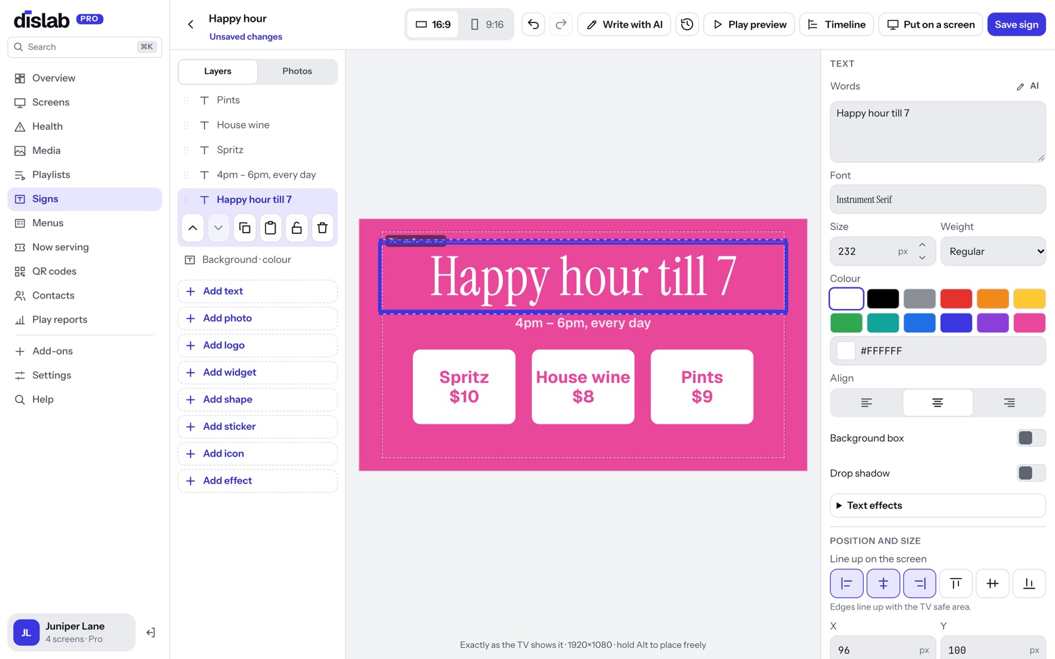Select centre text alignment

pos(938,403)
